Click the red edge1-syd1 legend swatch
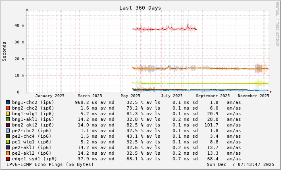281x170 pixels. coord(8,159)
